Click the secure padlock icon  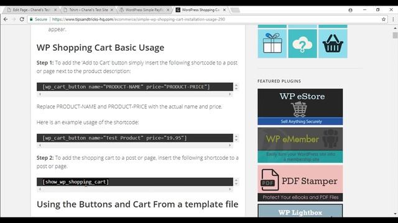(31, 19)
